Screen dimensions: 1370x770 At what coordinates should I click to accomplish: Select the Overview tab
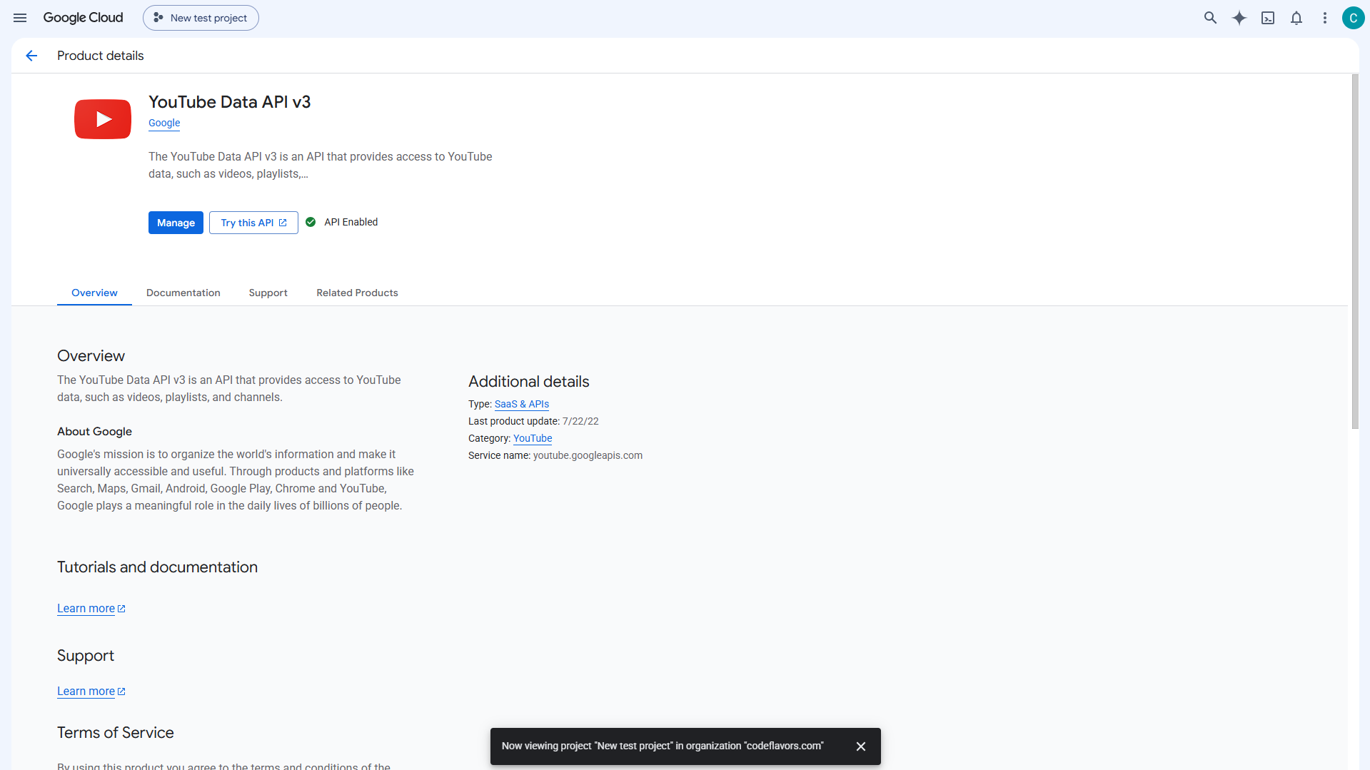click(x=94, y=293)
